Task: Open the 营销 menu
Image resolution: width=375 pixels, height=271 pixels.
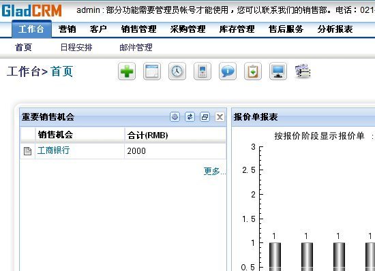Action: click(67, 29)
